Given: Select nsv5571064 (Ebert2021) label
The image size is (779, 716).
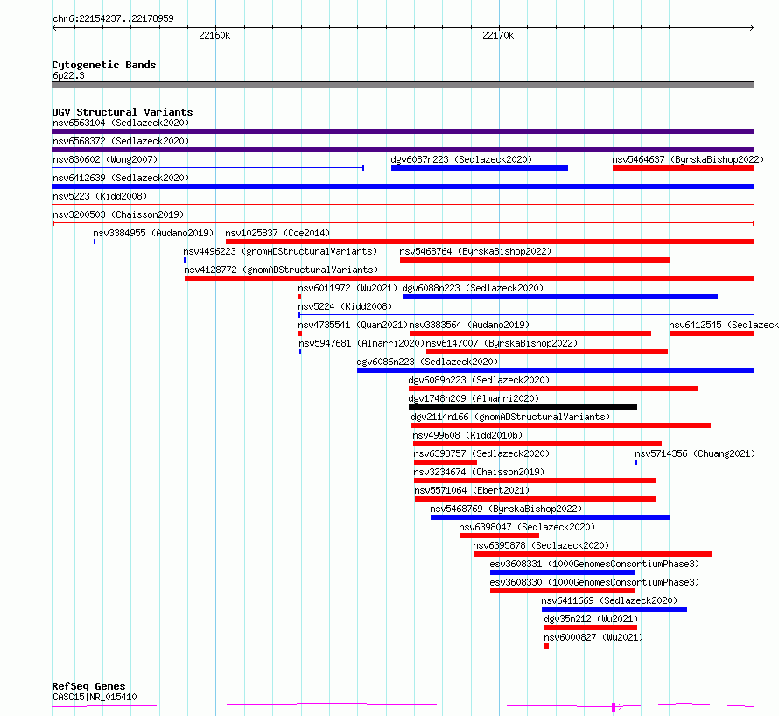Looking at the screenshot, I should pyautogui.click(x=472, y=490).
